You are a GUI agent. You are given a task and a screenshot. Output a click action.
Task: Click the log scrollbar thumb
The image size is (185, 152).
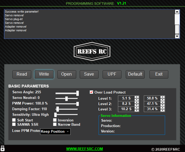click(177, 29)
